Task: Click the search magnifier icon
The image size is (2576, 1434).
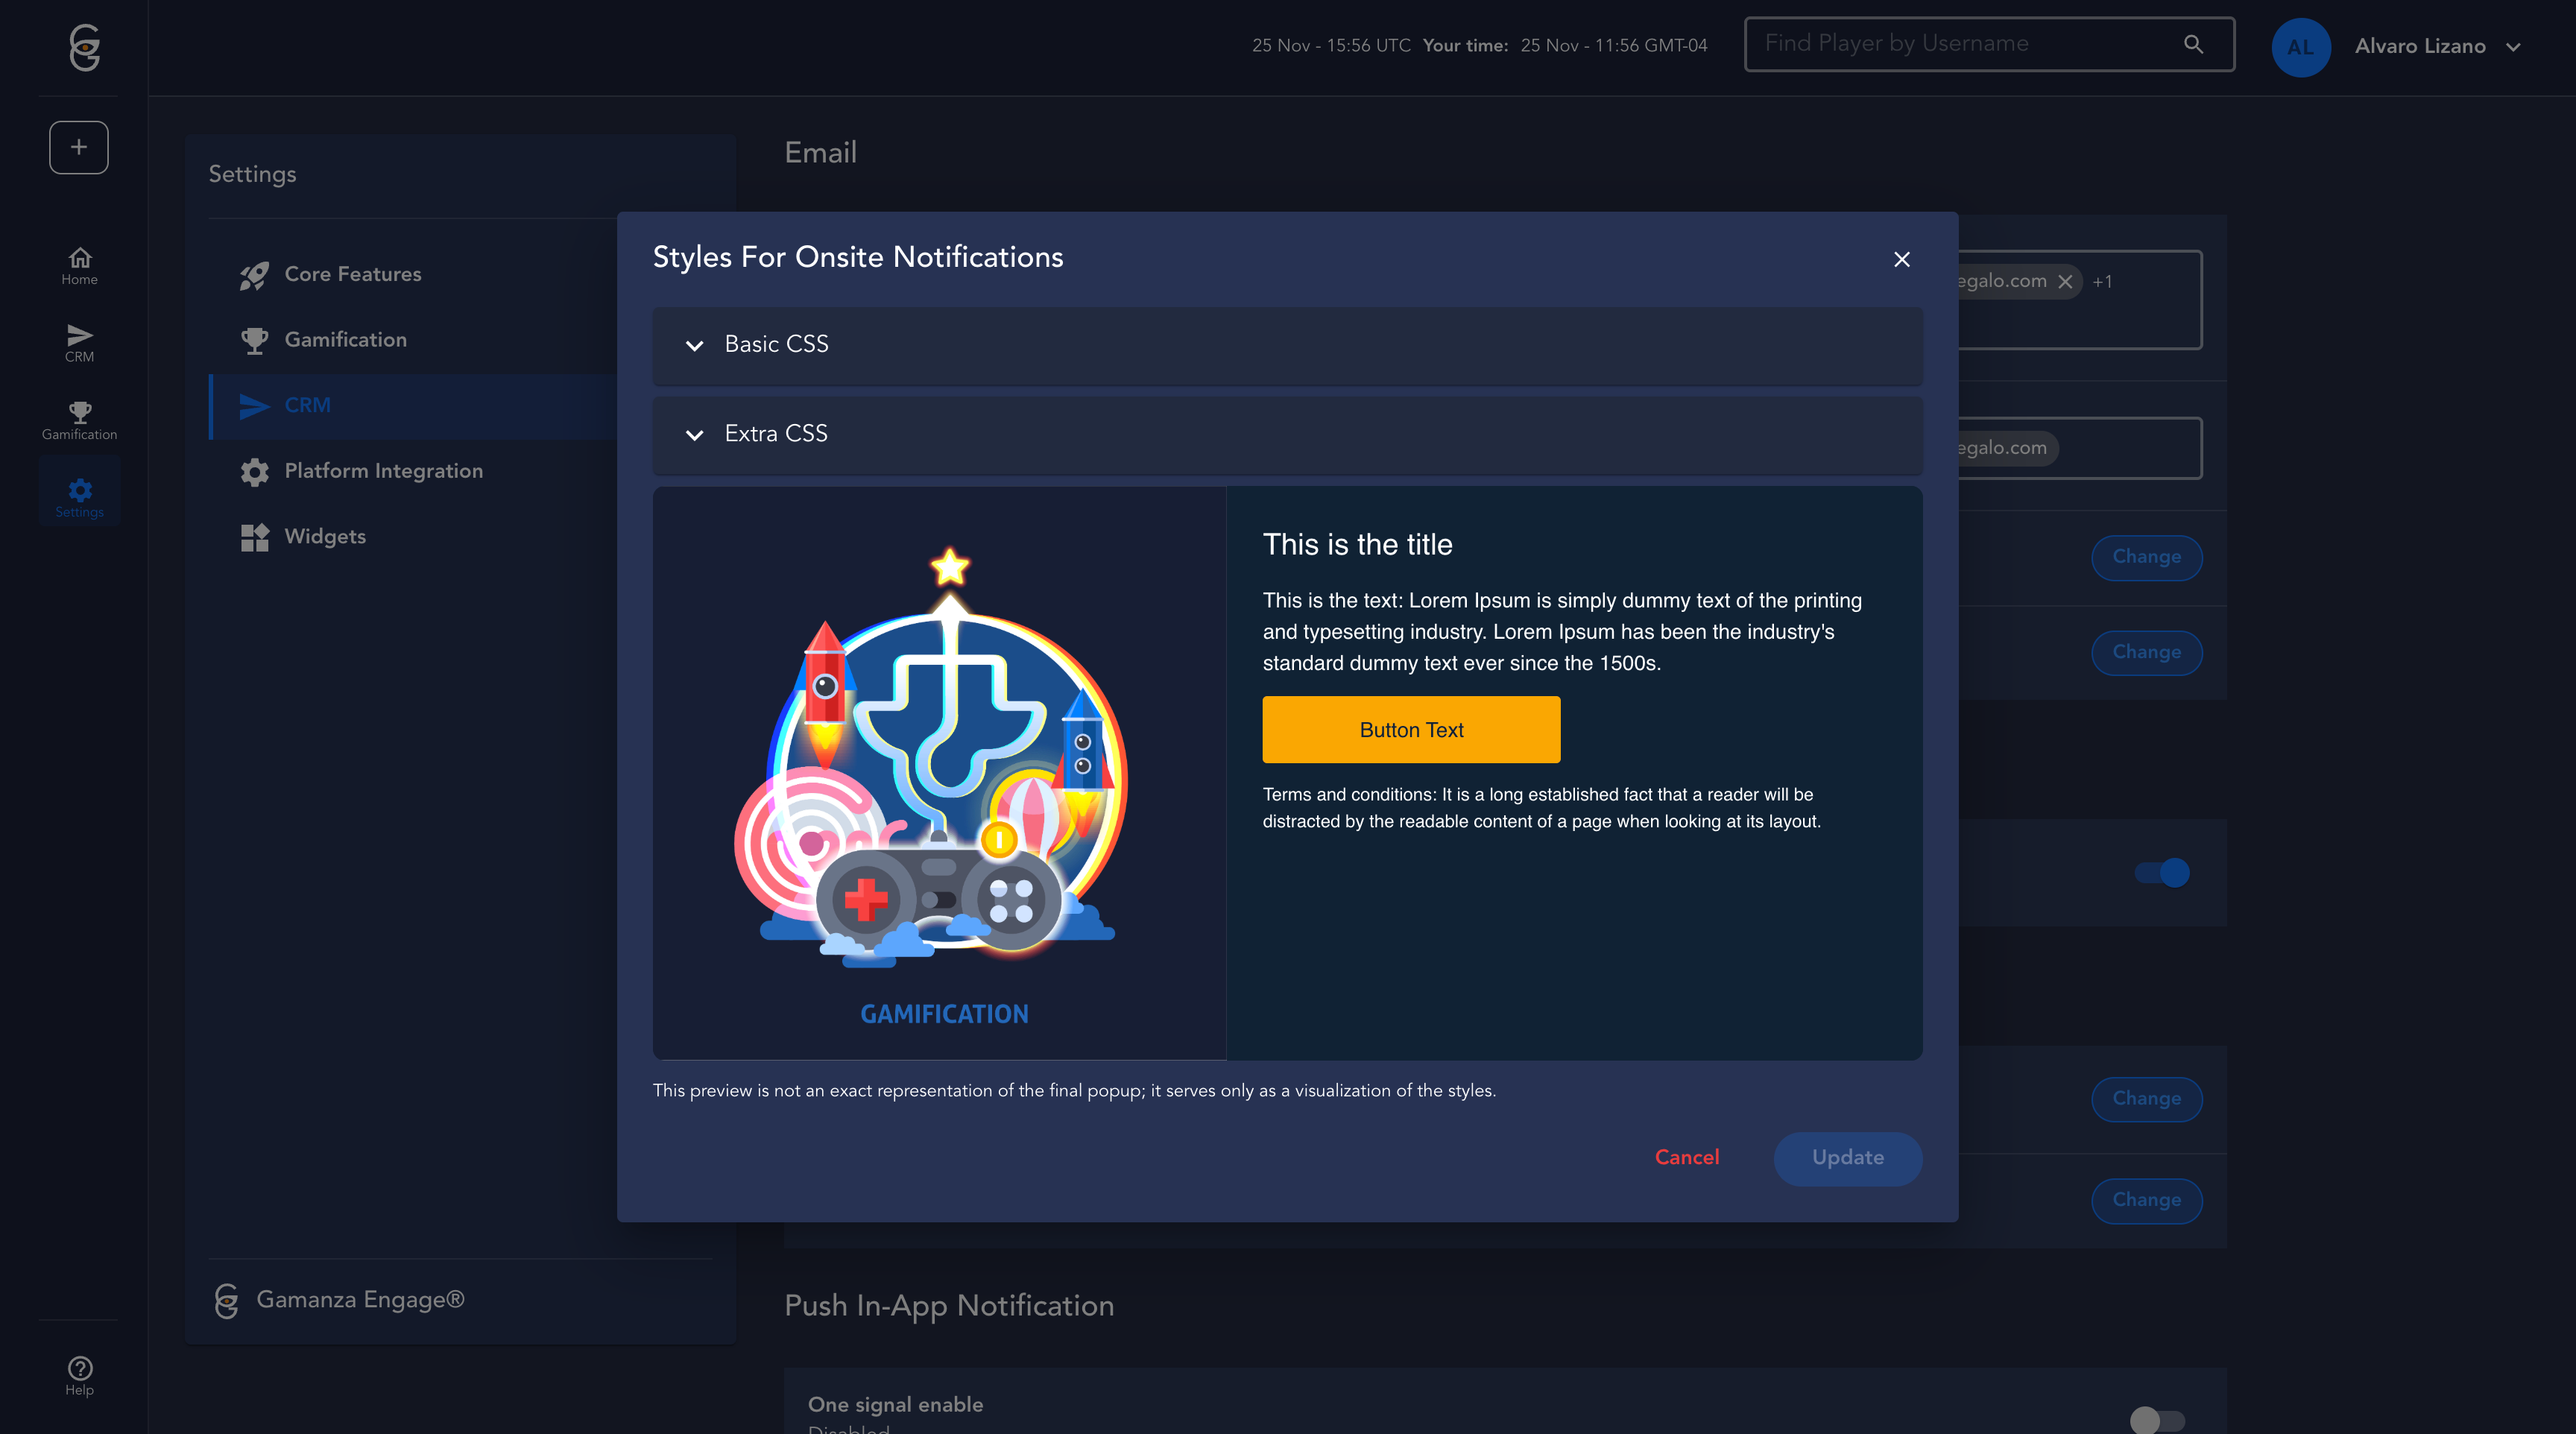Action: click(x=2193, y=44)
